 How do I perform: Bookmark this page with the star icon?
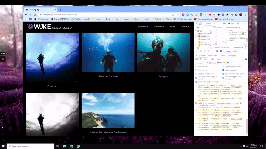[x=178, y=15]
